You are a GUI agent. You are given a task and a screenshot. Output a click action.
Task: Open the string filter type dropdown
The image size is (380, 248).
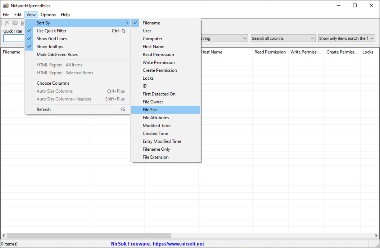coord(224,38)
